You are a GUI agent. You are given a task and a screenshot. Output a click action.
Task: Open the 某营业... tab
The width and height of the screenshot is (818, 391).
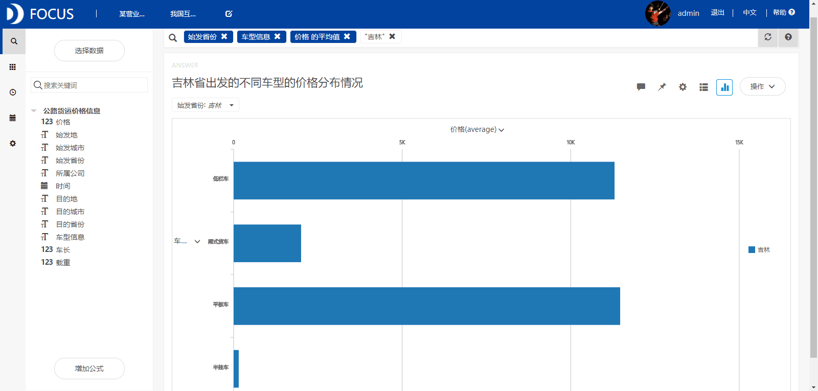tap(131, 14)
